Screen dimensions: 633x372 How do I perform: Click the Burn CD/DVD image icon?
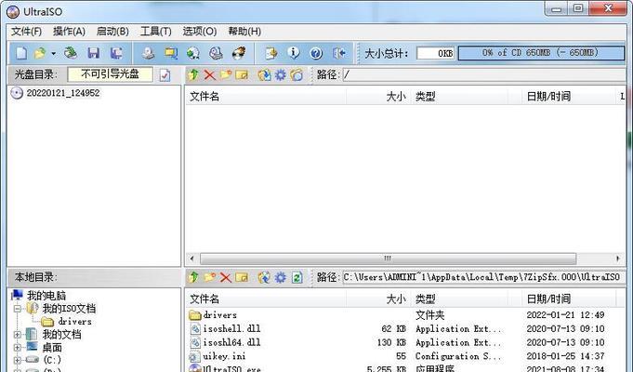click(239, 53)
